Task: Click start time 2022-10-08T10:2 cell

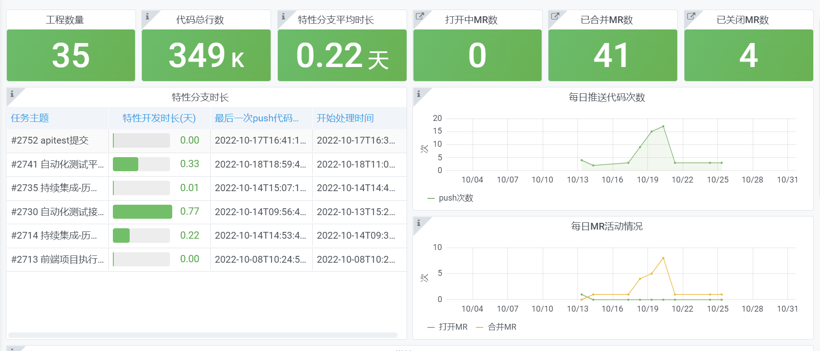Action: pyautogui.click(x=359, y=260)
